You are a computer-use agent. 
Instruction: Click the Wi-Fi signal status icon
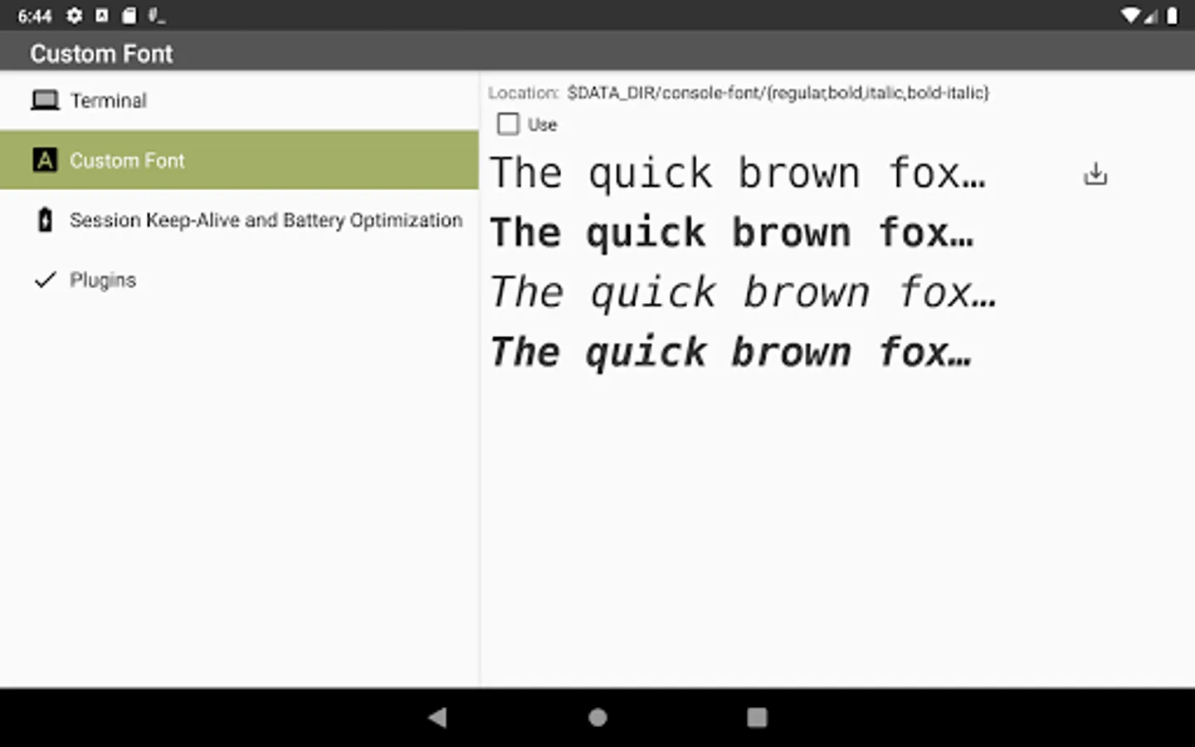(1129, 15)
